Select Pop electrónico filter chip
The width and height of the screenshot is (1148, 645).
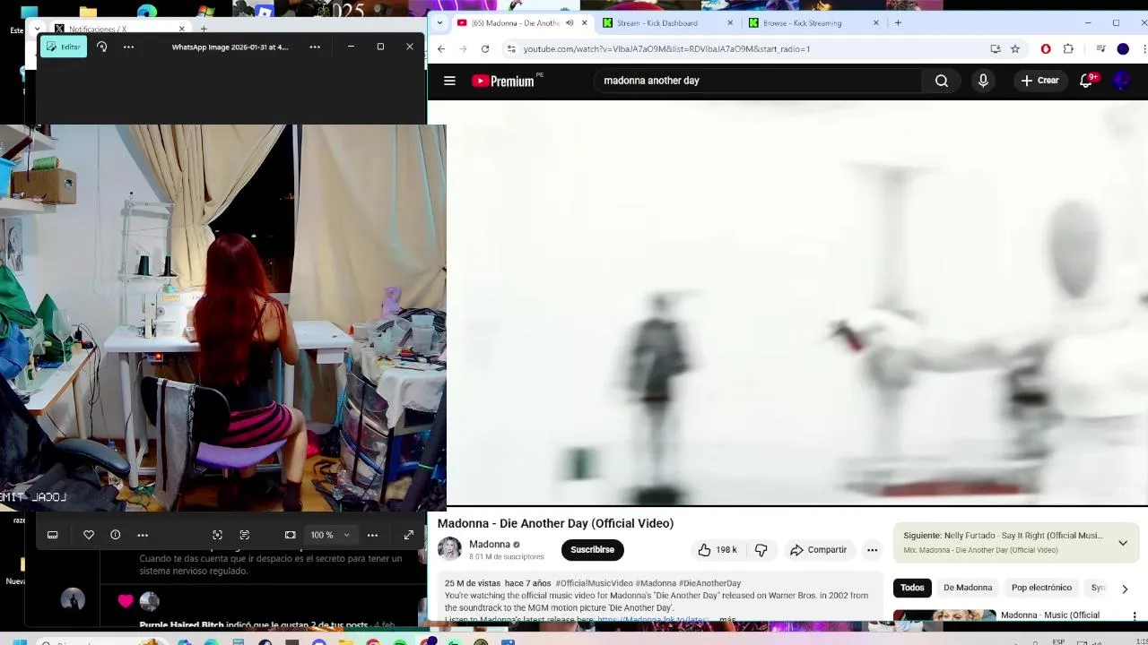(x=1041, y=588)
